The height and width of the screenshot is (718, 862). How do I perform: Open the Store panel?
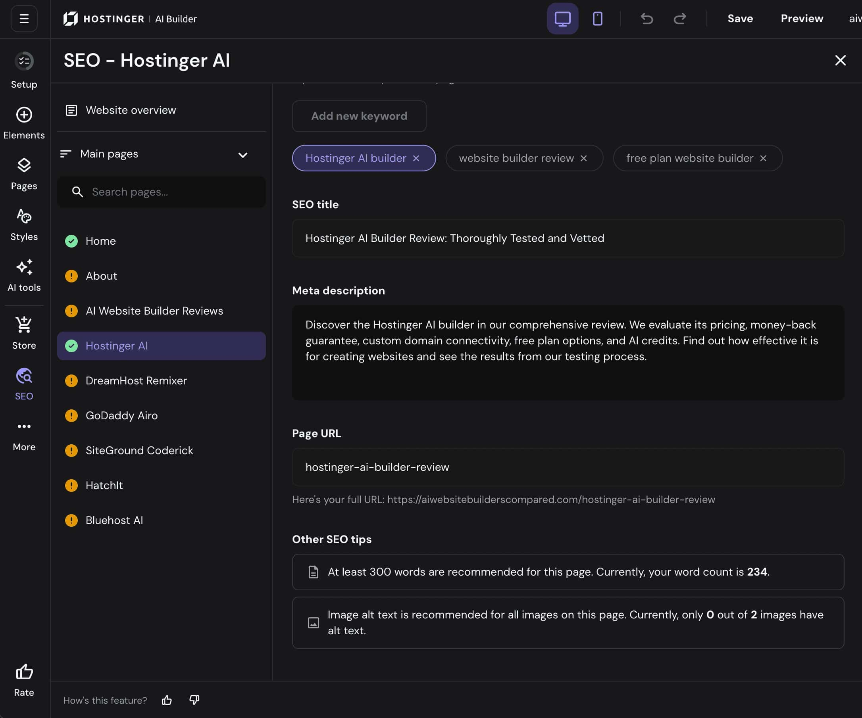tap(24, 333)
